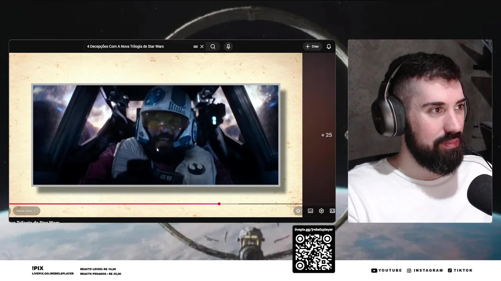Open the notifications bell
The height and width of the screenshot is (281, 501).
329,46
